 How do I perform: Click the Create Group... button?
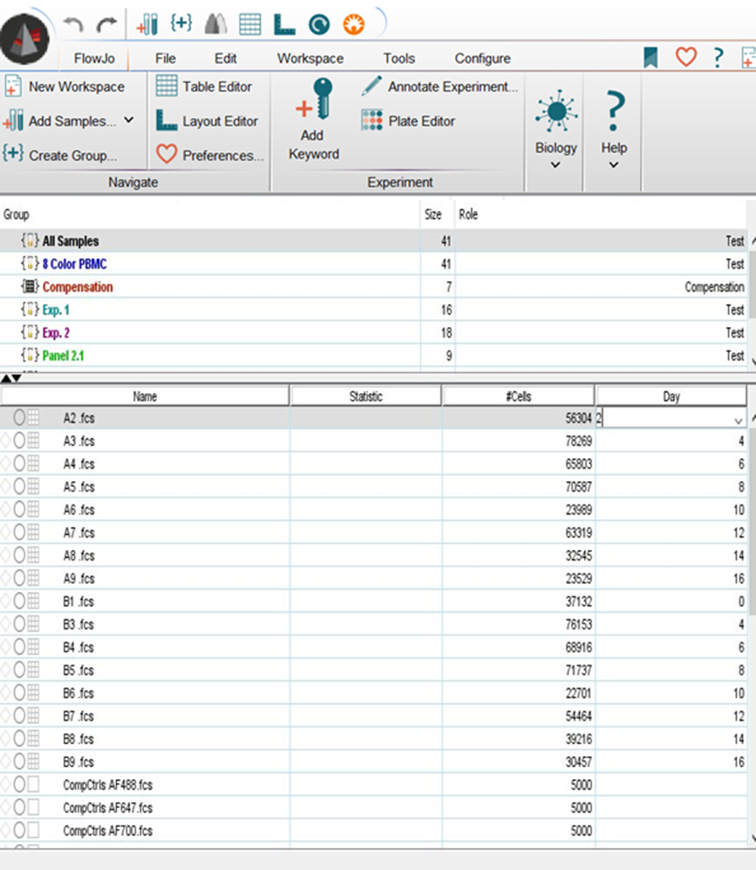point(60,155)
